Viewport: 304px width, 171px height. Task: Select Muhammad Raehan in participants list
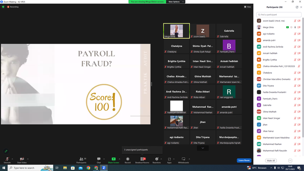click(x=279, y=144)
